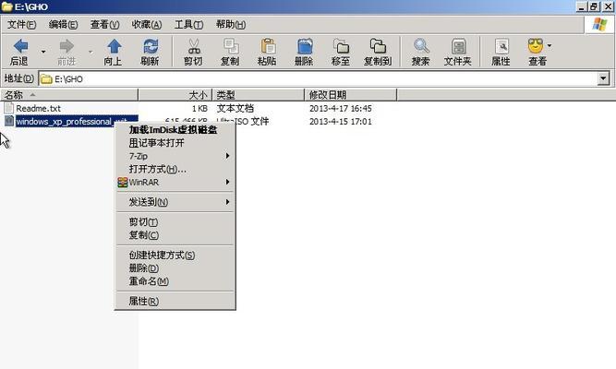The image size is (616, 369).
Task: Open the 后退 history dropdown arrow
Action: (43, 52)
